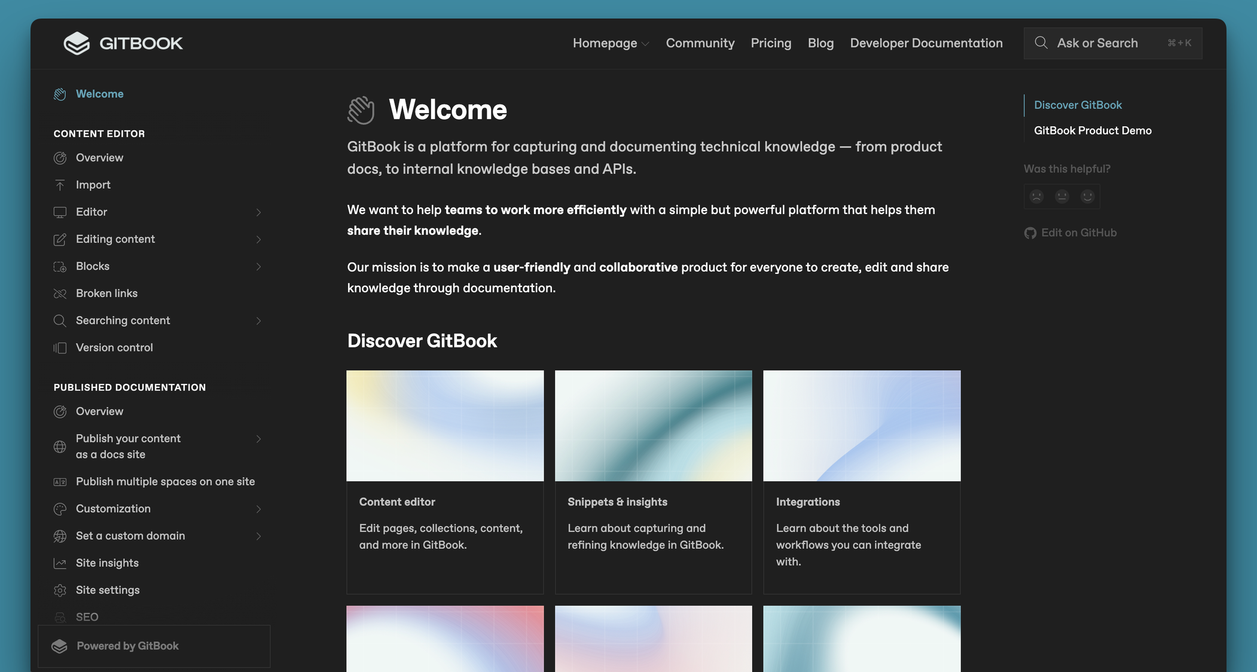
Task: Open the Homepage dropdown in the navbar
Action: pos(611,43)
